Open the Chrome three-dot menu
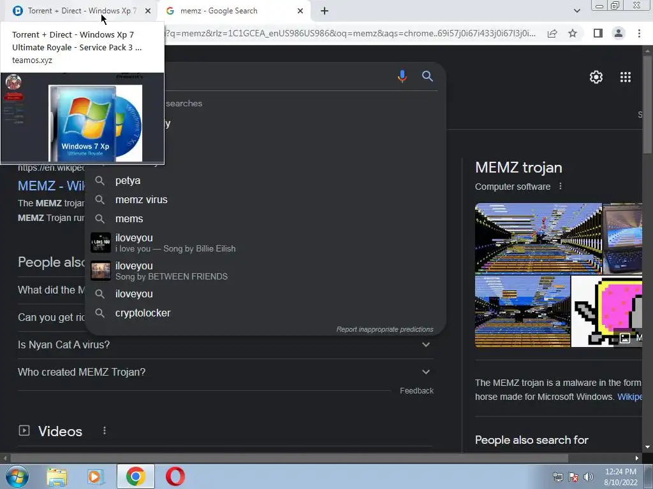 coord(639,33)
